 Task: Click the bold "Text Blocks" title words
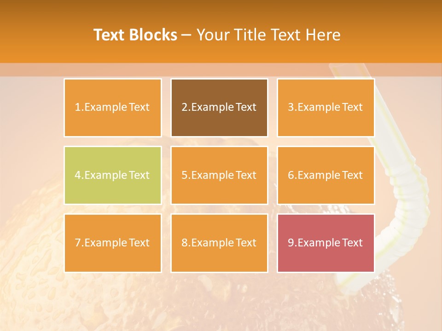(x=135, y=35)
